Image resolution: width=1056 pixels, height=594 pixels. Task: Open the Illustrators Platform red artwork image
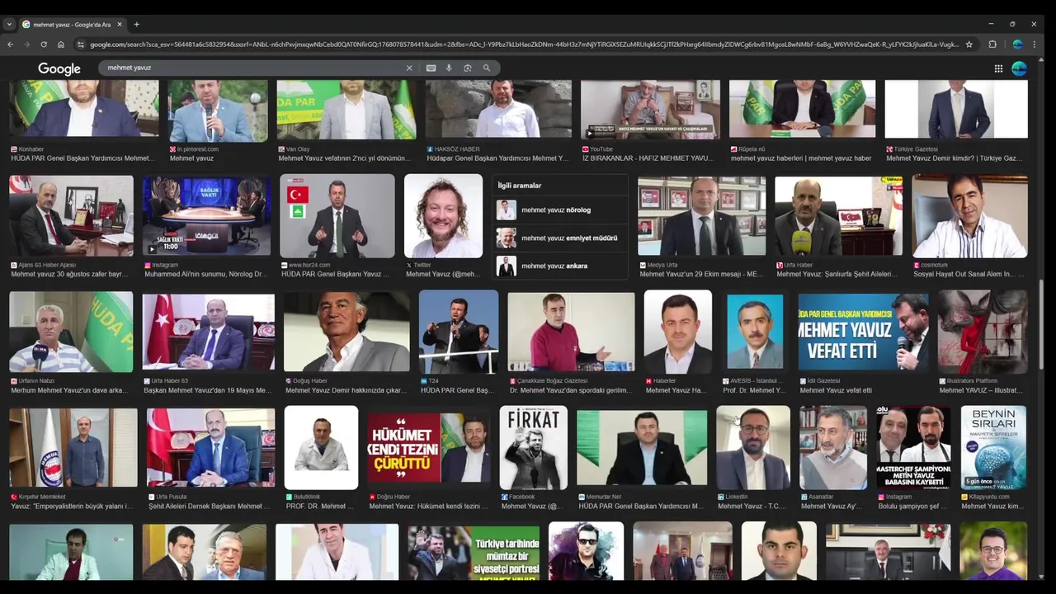tap(983, 332)
